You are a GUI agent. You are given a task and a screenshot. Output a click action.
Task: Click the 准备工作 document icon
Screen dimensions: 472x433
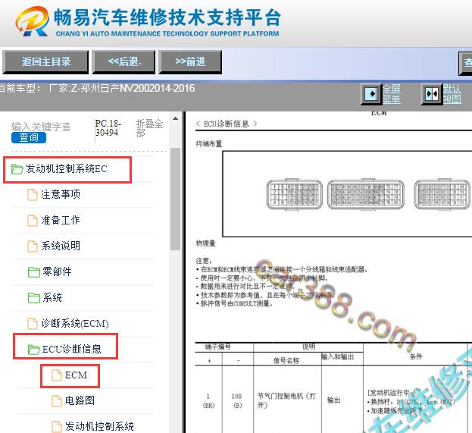(33, 220)
